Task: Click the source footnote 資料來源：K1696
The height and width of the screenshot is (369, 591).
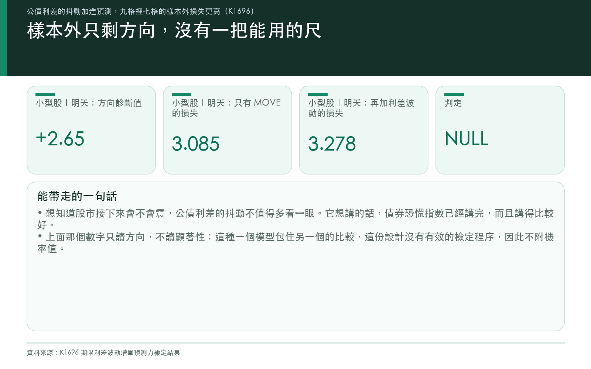Action: pyautogui.click(x=103, y=352)
